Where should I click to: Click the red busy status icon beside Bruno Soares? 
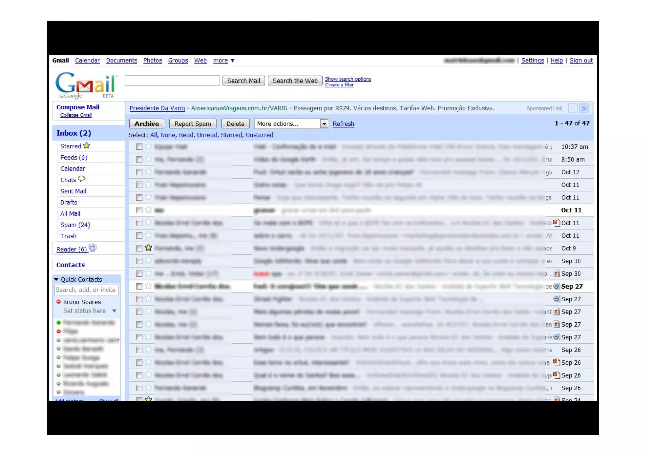pos(59,302)
